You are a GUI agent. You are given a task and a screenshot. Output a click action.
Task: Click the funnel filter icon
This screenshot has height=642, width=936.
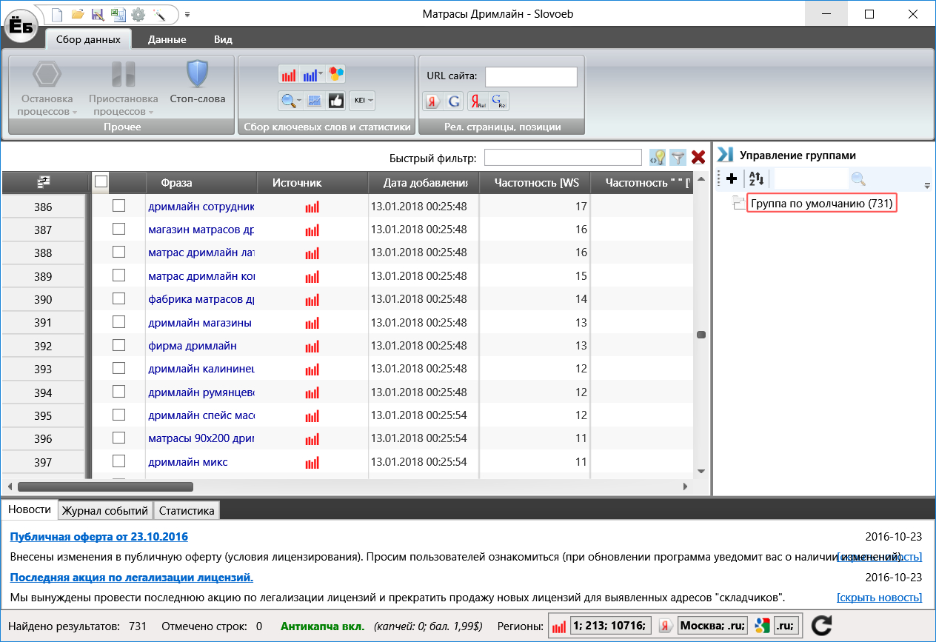[677, 157]
